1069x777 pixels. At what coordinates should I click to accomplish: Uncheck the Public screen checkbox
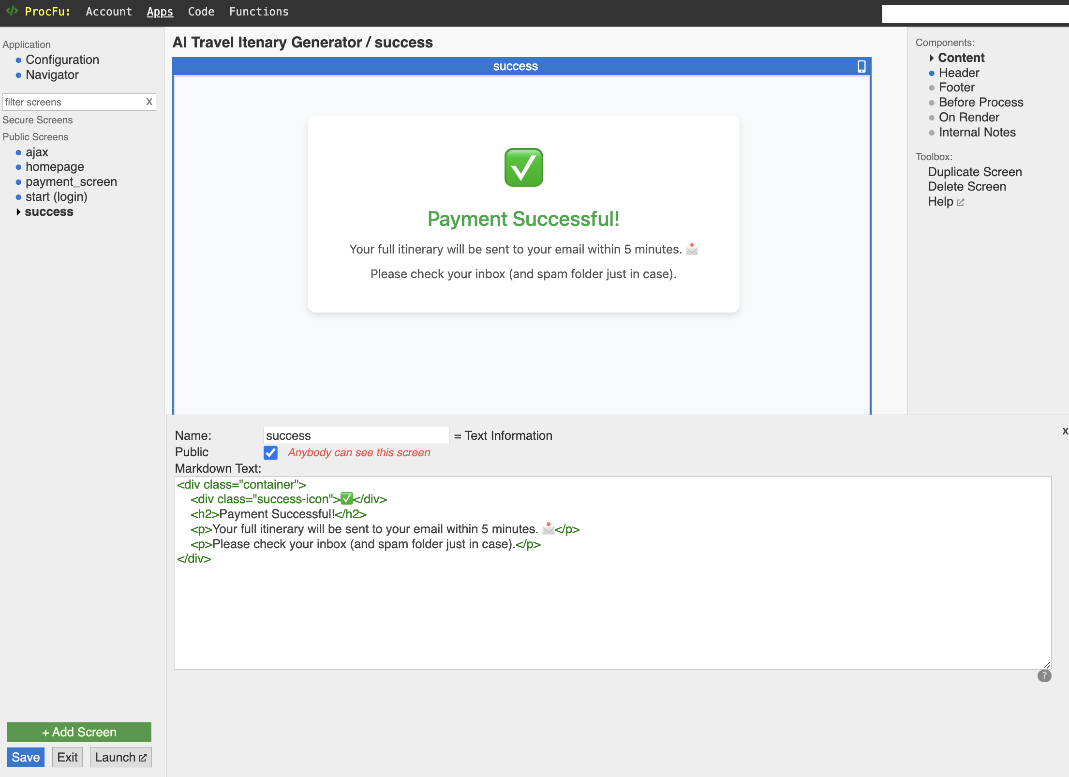[x=270, y=452]
